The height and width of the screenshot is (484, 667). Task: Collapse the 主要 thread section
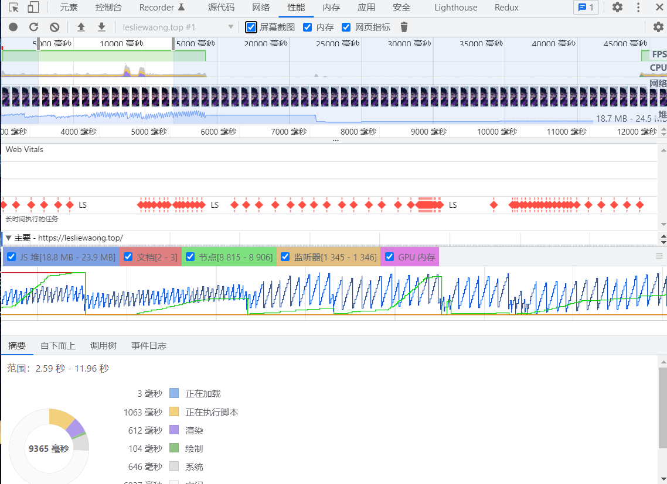point(9,238)
